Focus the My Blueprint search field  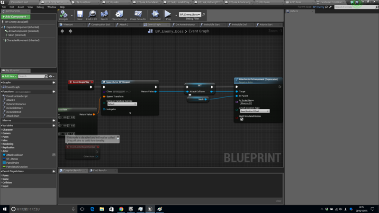[x=33, y=76]
